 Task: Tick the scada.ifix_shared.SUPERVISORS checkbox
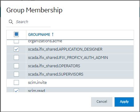(16, 74)
